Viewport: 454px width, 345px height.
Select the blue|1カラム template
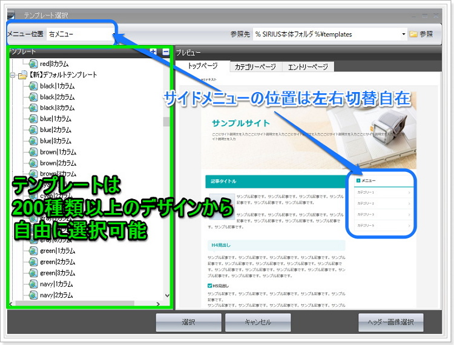56,119
